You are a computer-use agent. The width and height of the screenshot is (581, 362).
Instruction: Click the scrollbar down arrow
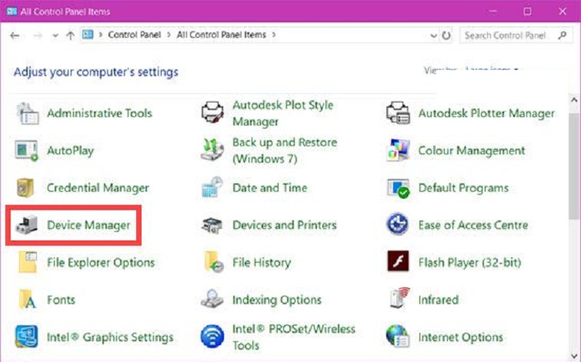tap(574, 356)
